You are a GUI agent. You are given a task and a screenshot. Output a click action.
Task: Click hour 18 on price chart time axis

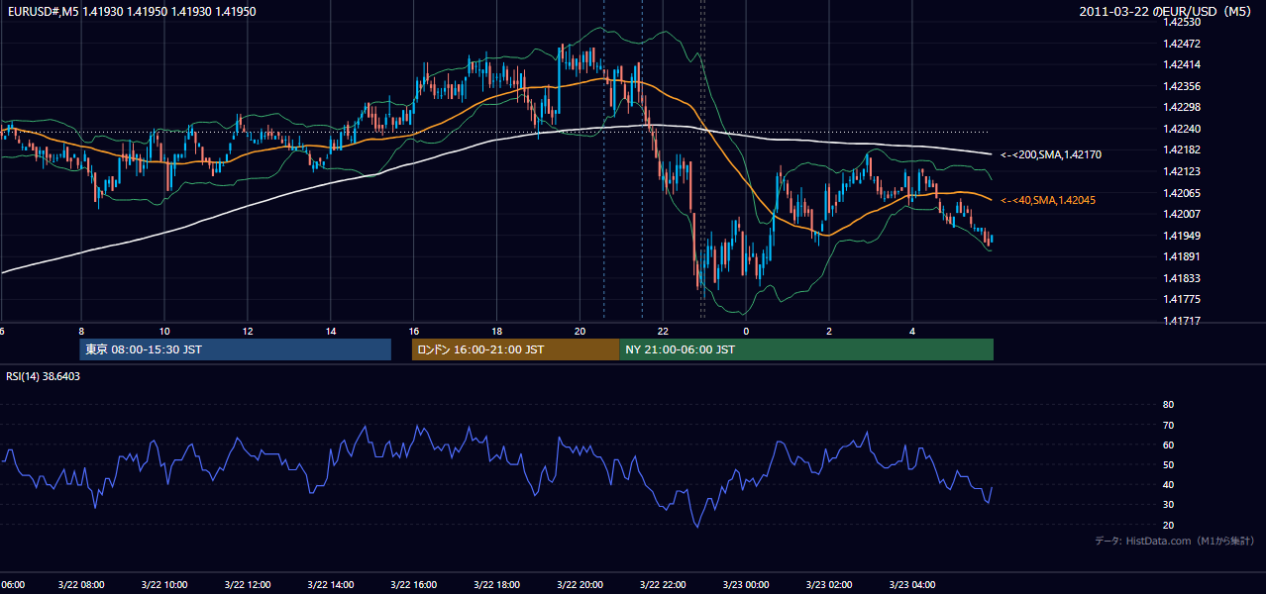tap(497, 331)
